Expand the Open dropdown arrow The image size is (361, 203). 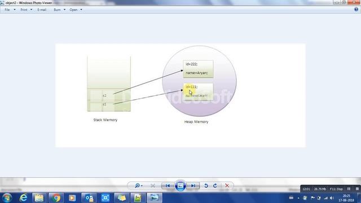coord(81,10)
